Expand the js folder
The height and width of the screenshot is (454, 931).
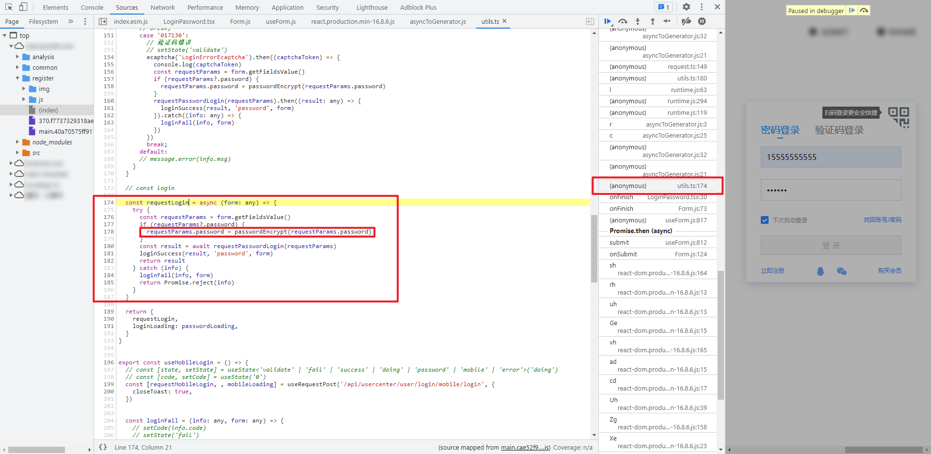coord(24,99)
